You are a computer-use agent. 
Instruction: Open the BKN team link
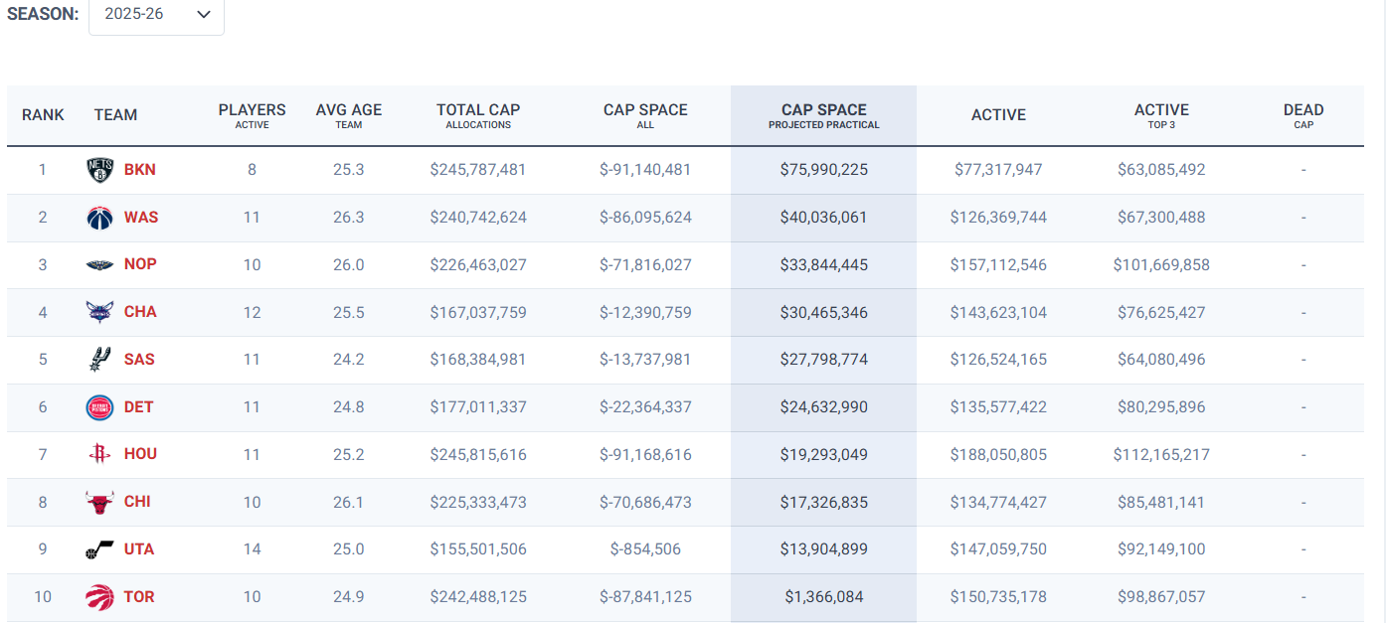click(140, 170)
